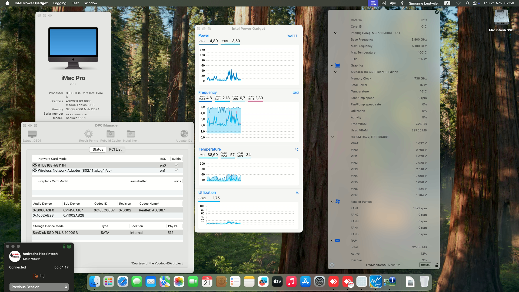Open Launchpad from the Dock
This screenshot has height=292, width=519.
coord(109,282)
